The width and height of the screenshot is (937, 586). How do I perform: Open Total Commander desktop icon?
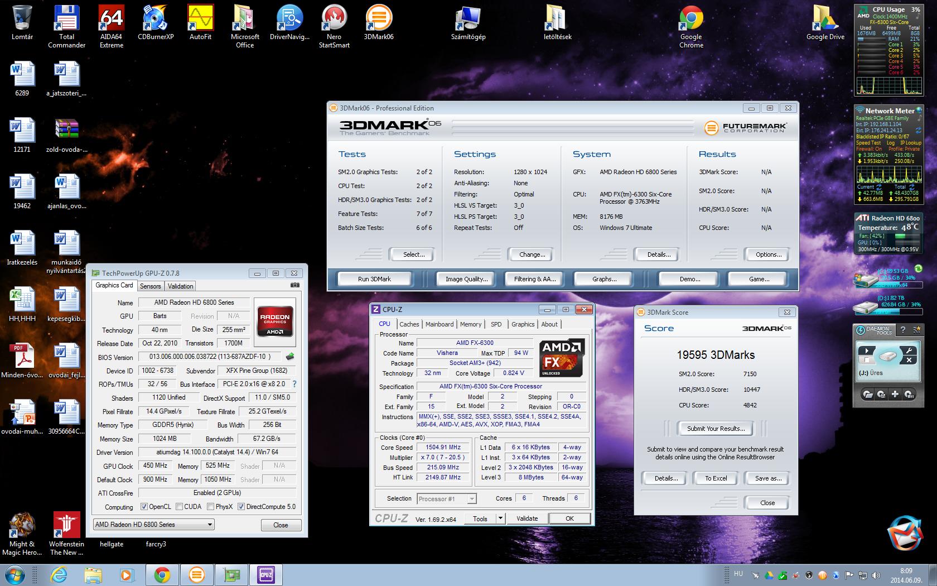[66, 27]
